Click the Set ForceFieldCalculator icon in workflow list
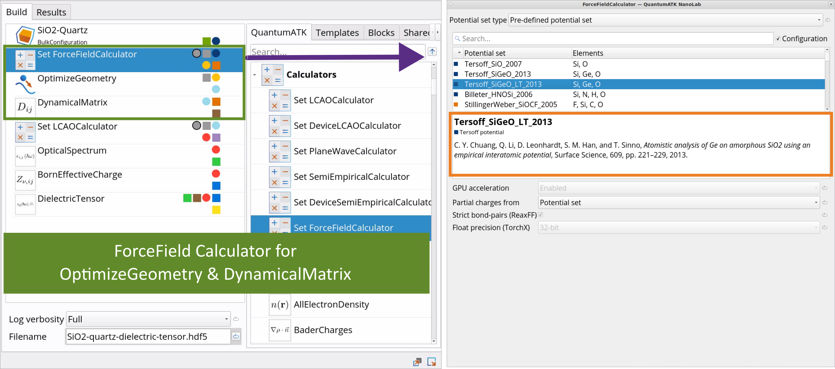 (x=25, y=60)
